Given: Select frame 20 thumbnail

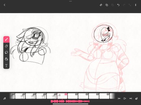Looking at the screenshot, I should click(x=41, y=96).
